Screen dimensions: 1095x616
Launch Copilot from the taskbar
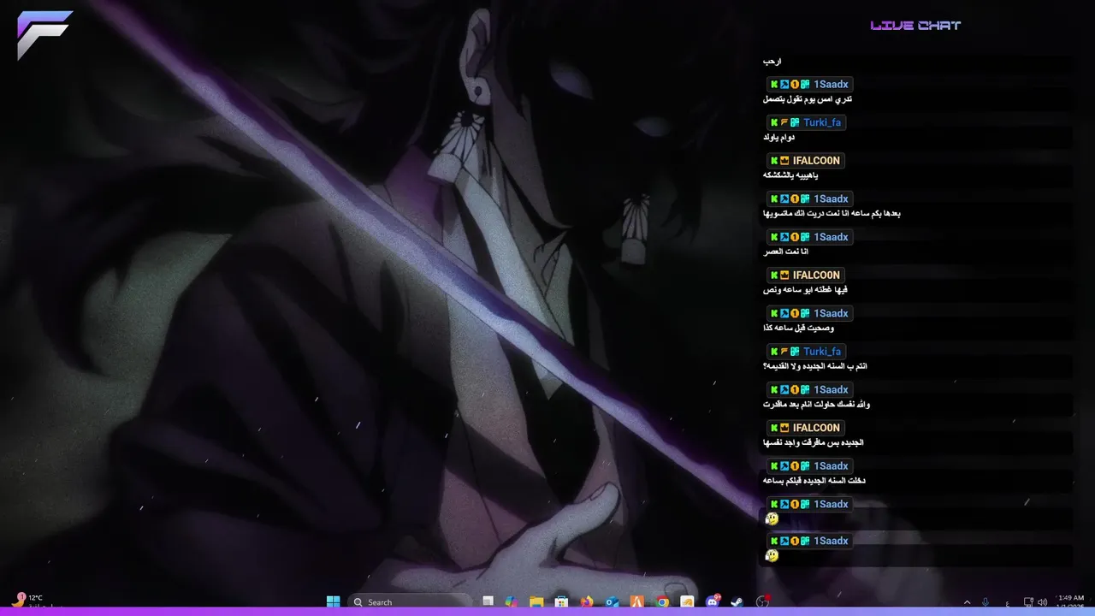click(512, 601)
